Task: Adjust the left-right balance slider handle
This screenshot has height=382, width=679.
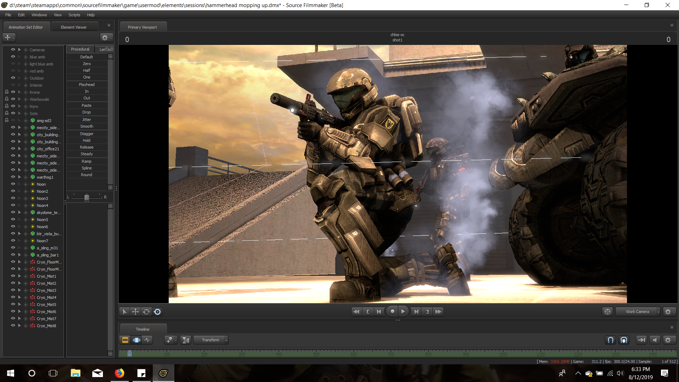Action: [87, 197]
